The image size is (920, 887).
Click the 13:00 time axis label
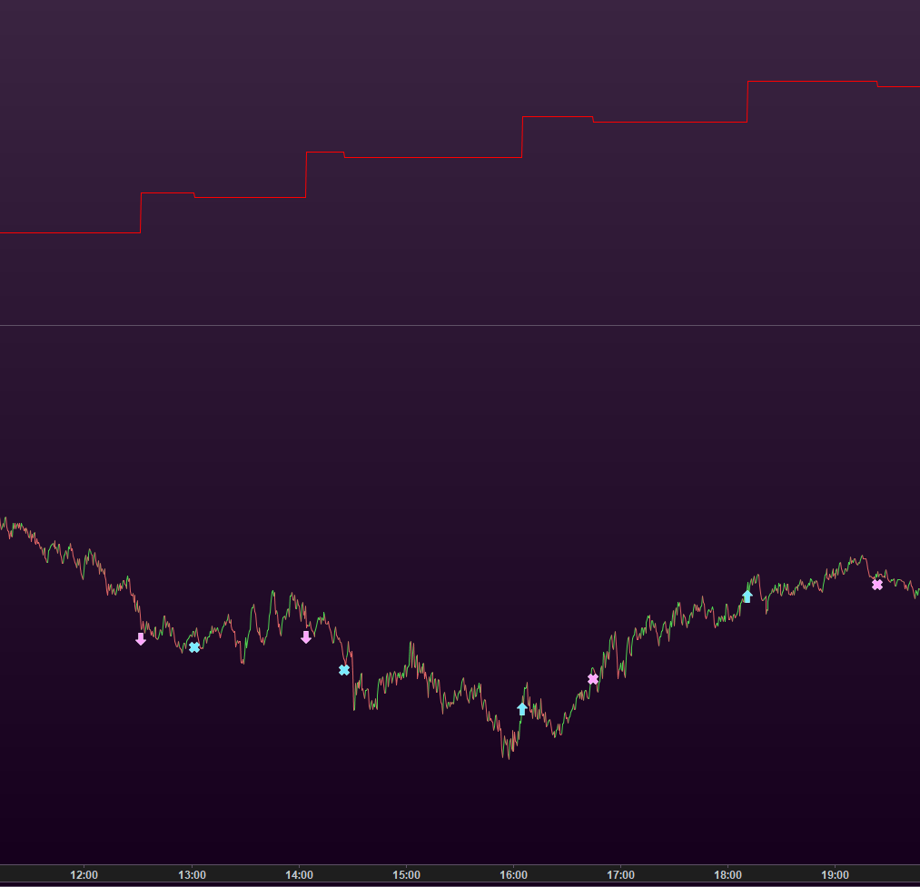192,874
